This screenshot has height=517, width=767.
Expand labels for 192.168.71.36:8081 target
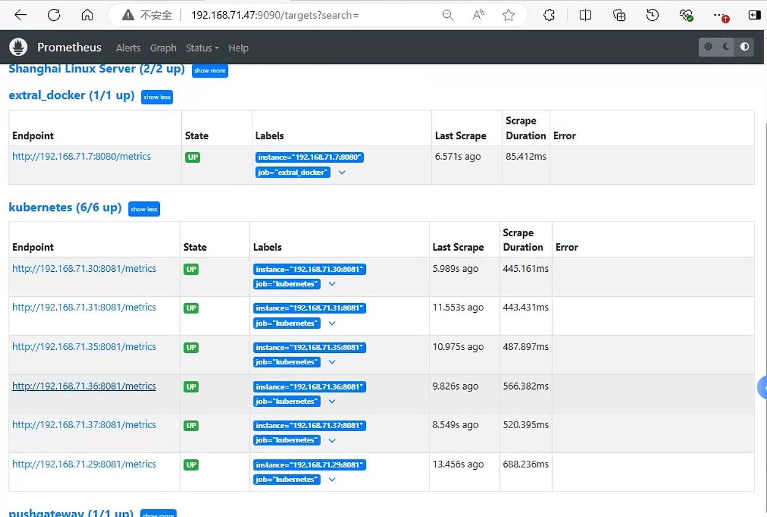click(x=332, y=402)
